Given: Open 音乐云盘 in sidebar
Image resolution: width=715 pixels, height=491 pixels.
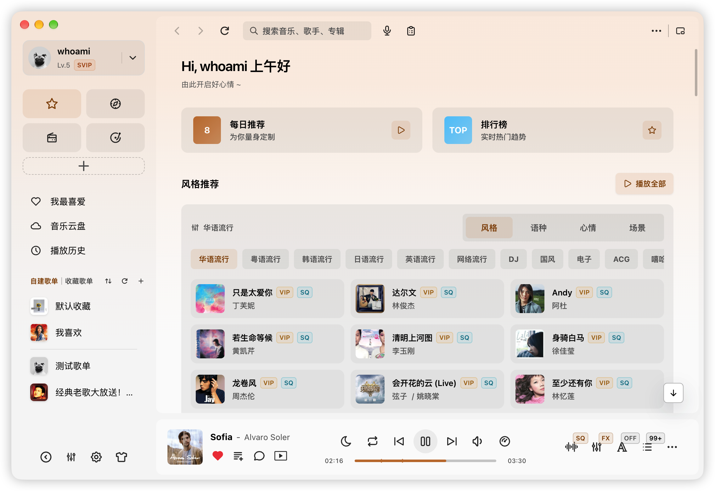Looking at the screenshot, I should pyautogui.click(x=84, y=226).
